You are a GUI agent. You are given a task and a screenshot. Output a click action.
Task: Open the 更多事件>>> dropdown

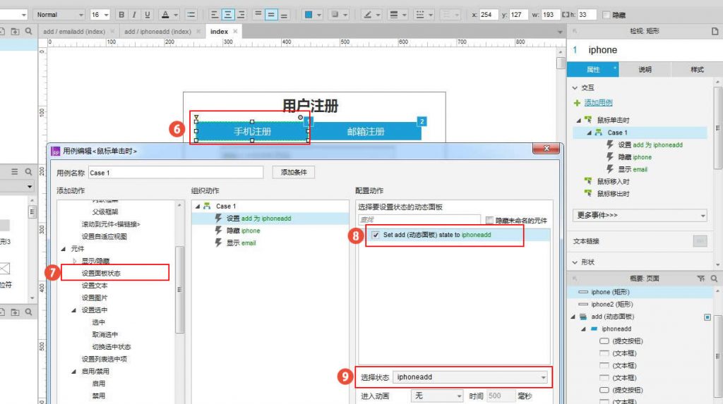(640, 215)
